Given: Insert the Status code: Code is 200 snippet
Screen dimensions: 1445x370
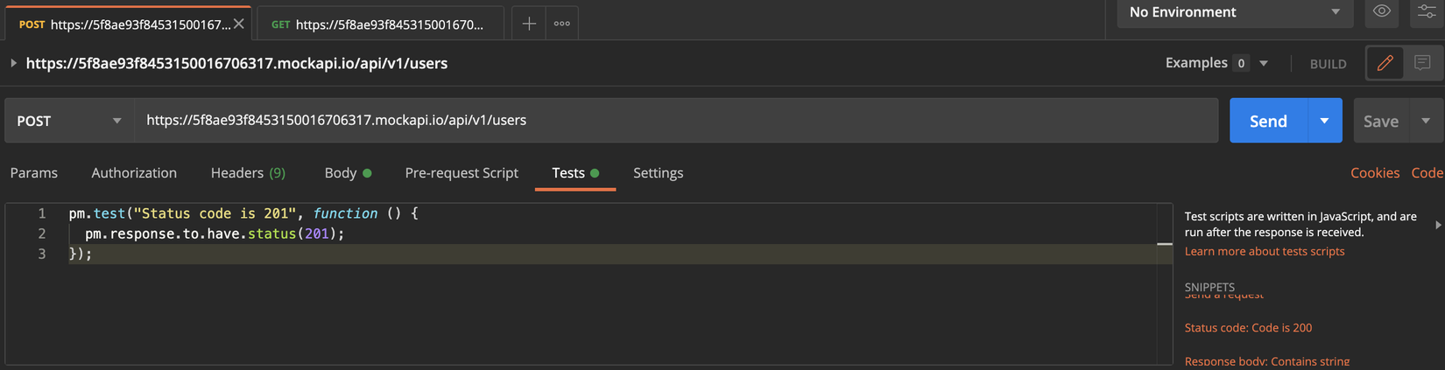Looking at the screenshot, I should pyautogui.click(x=1248, y=328).
